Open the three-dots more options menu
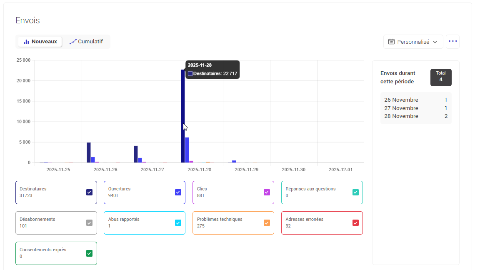Image resolution: width=485 pixels, height=270 pixels. [x=452, y=42]
